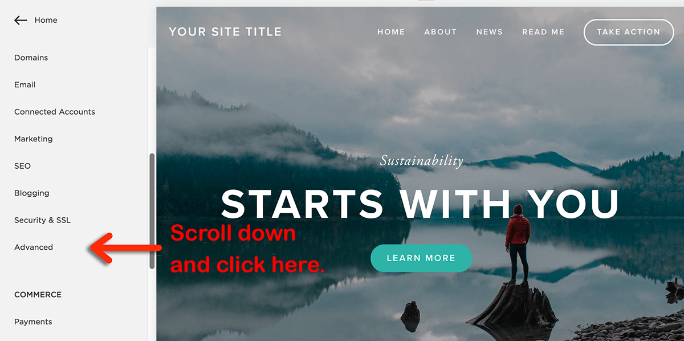The width and height of the screenshot is (684, 341).
Task: Open the Domains settings
Action: (31, 58)
